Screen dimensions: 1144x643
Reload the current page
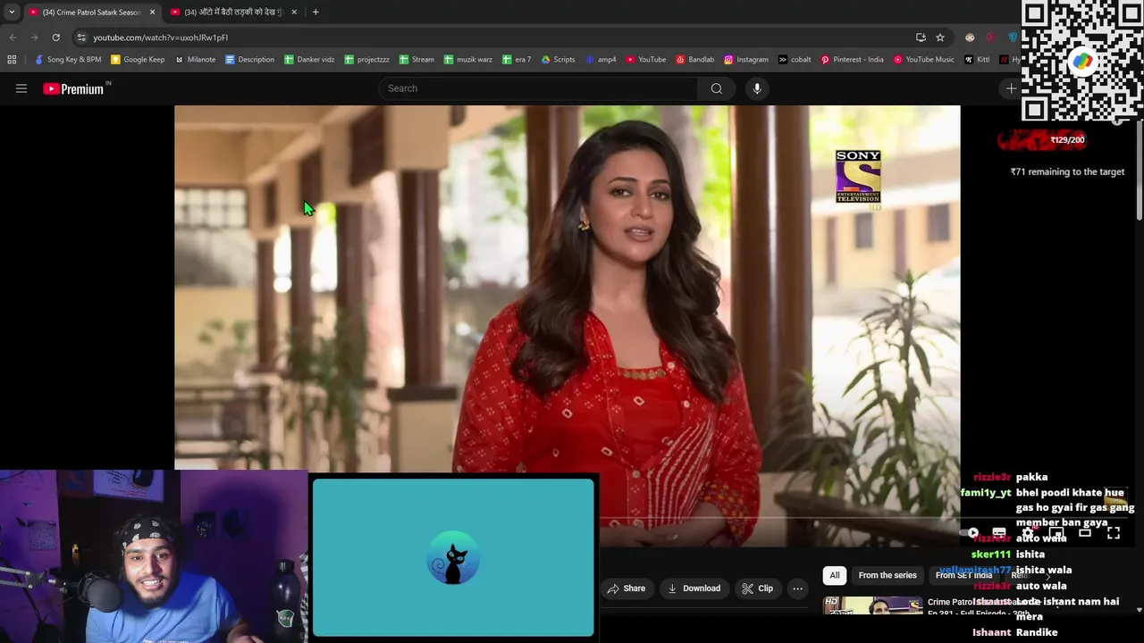(x=55, y=38)
